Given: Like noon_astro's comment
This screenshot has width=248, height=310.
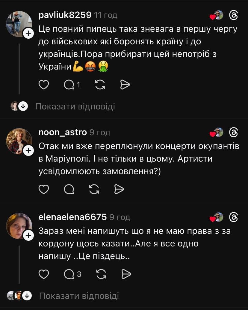Looking at the screenshot, I should (44, 189).
